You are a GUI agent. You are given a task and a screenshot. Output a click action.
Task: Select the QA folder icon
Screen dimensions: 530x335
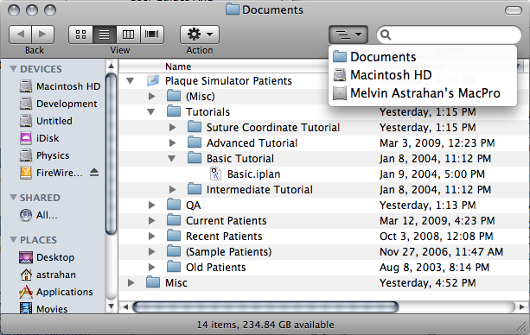[x=174, y=205]
